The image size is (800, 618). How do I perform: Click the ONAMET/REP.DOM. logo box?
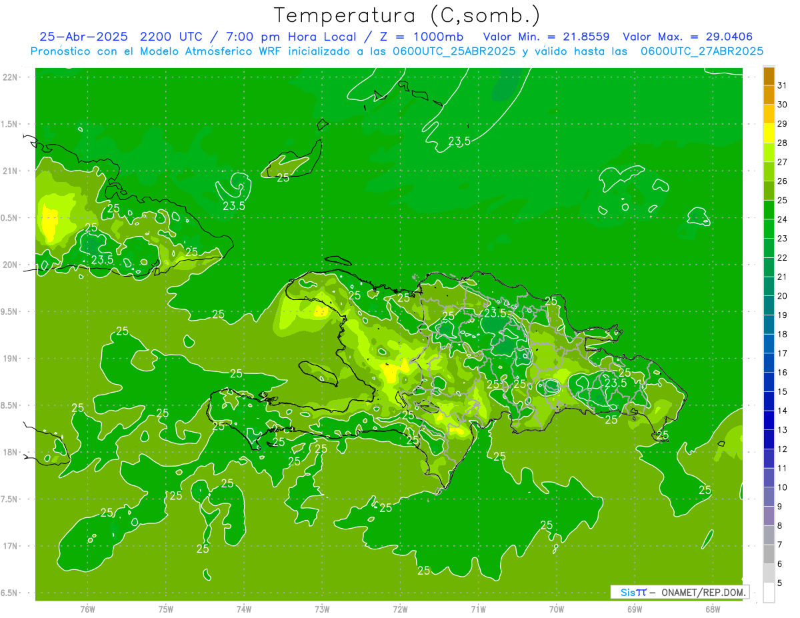coord(679,592)
